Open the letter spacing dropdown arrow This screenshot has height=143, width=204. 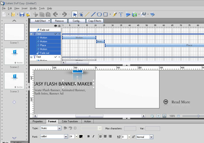pyautogui.click(x=129, y=137)
